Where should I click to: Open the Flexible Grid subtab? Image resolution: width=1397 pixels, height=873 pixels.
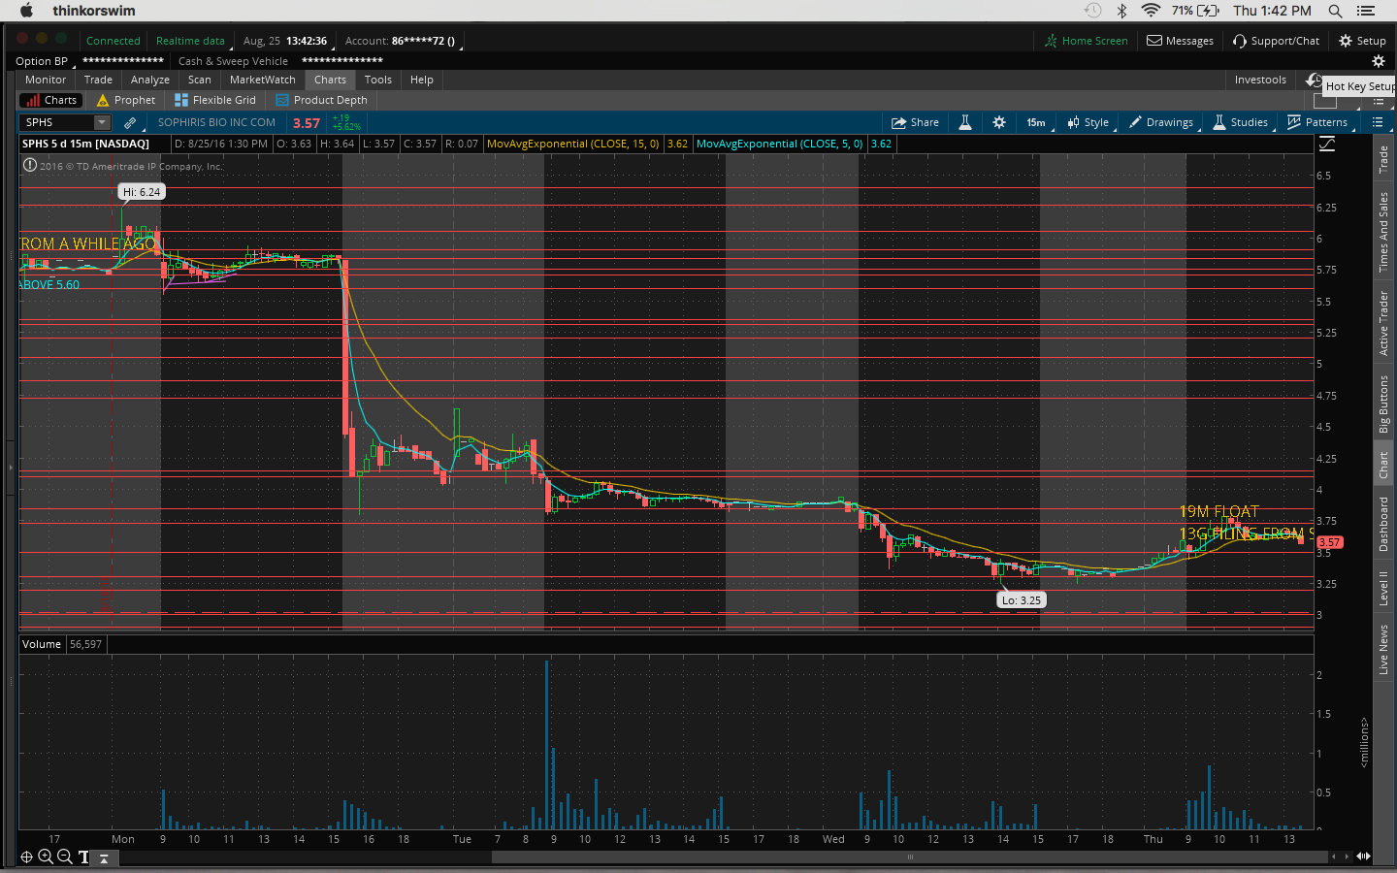pyautogui.click(x=215, y=100)
